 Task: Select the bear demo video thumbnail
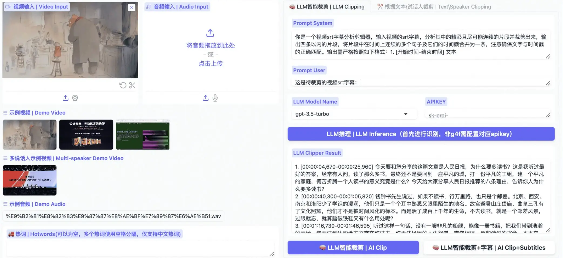(x=30, y=134)
